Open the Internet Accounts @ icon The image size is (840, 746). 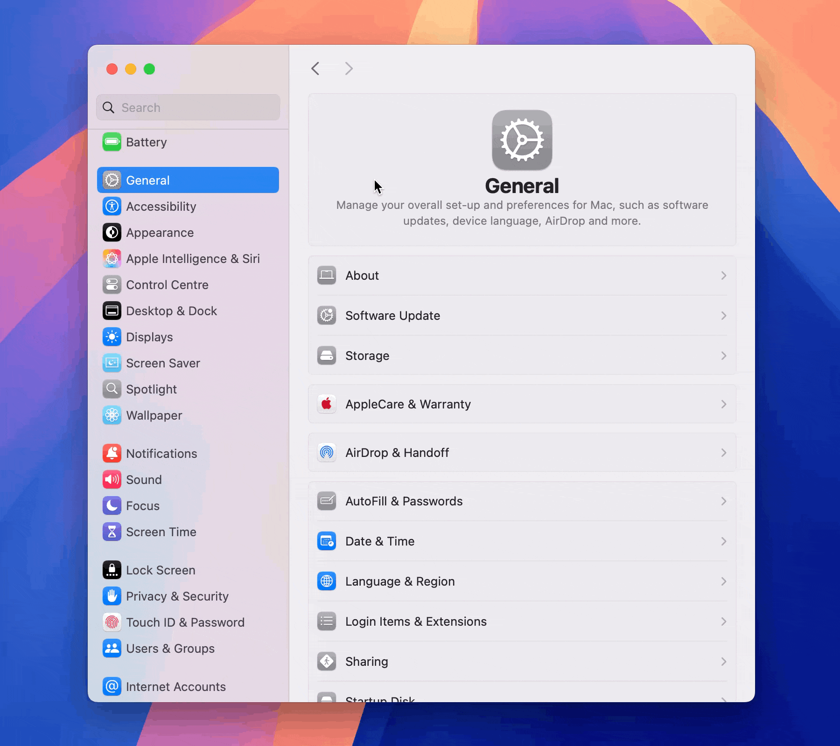112,686
